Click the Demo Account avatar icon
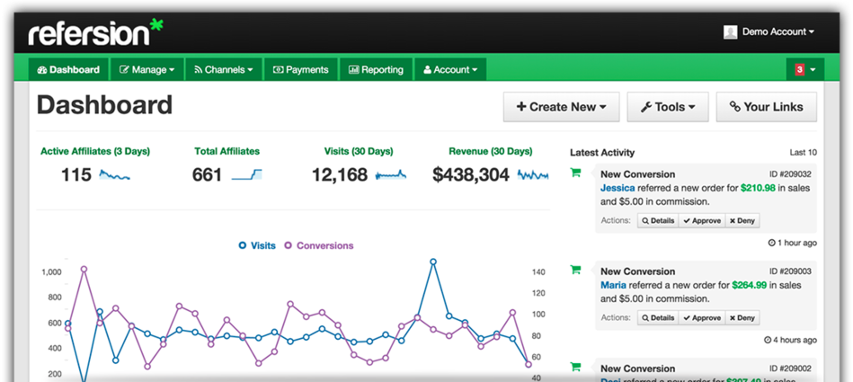This screenshot has height=382, width=853. (730, 31)
